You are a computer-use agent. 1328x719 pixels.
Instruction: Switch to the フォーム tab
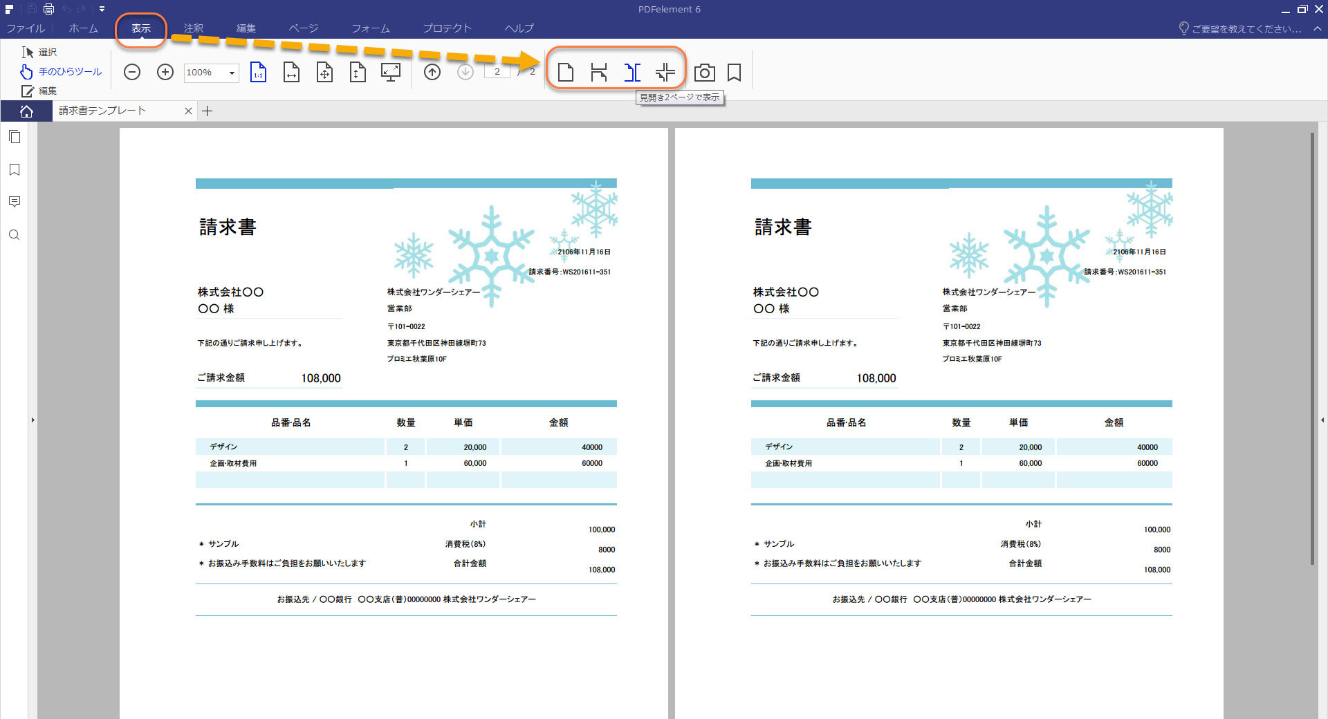[x=371, y=28]
